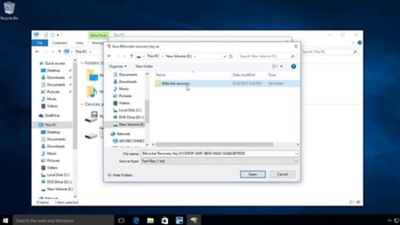Click the taskbar search box

coord(63,221)
